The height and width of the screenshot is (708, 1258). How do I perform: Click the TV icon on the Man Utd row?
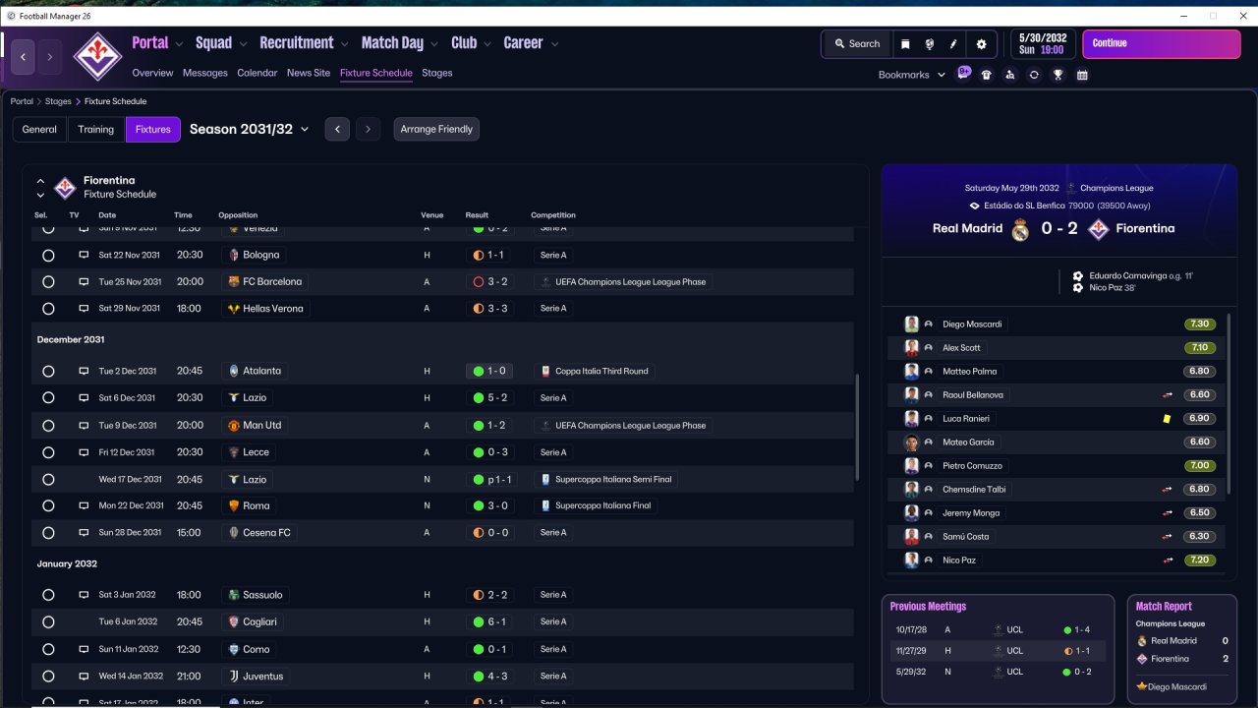(84, 425)
